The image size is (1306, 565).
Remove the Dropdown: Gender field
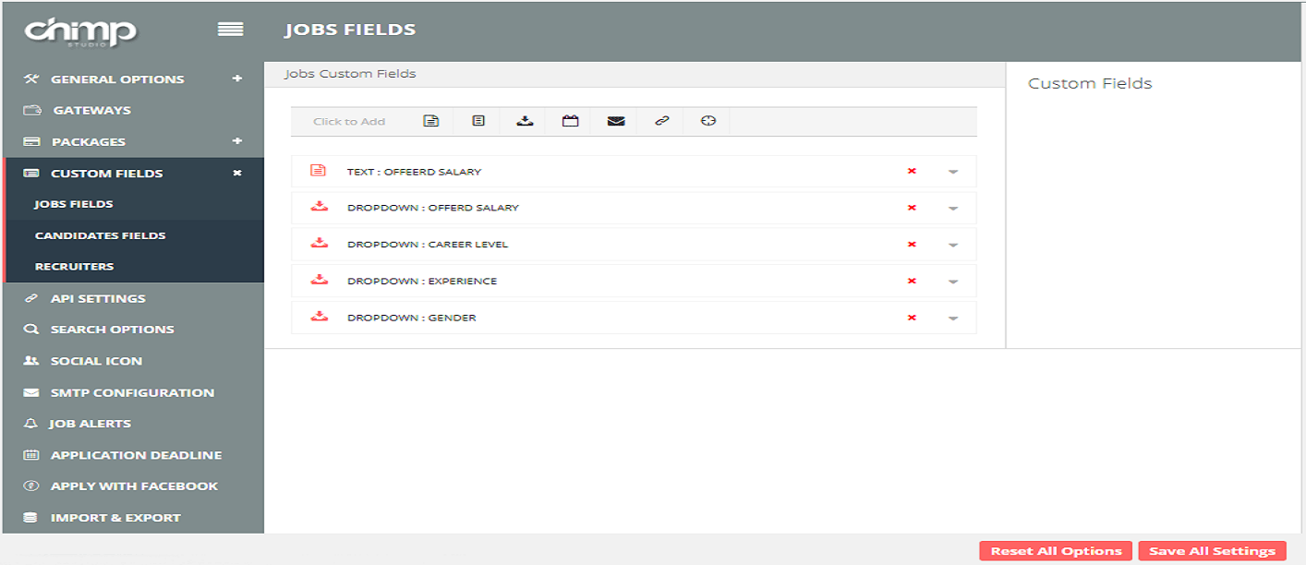pos(912,318)
